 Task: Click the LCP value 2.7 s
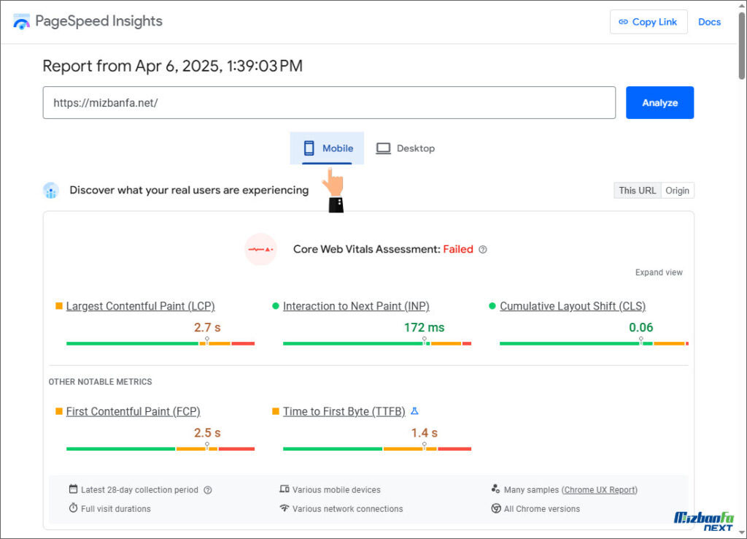point(207,328)
